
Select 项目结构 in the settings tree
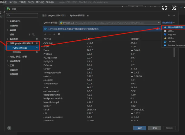[17, 52]
